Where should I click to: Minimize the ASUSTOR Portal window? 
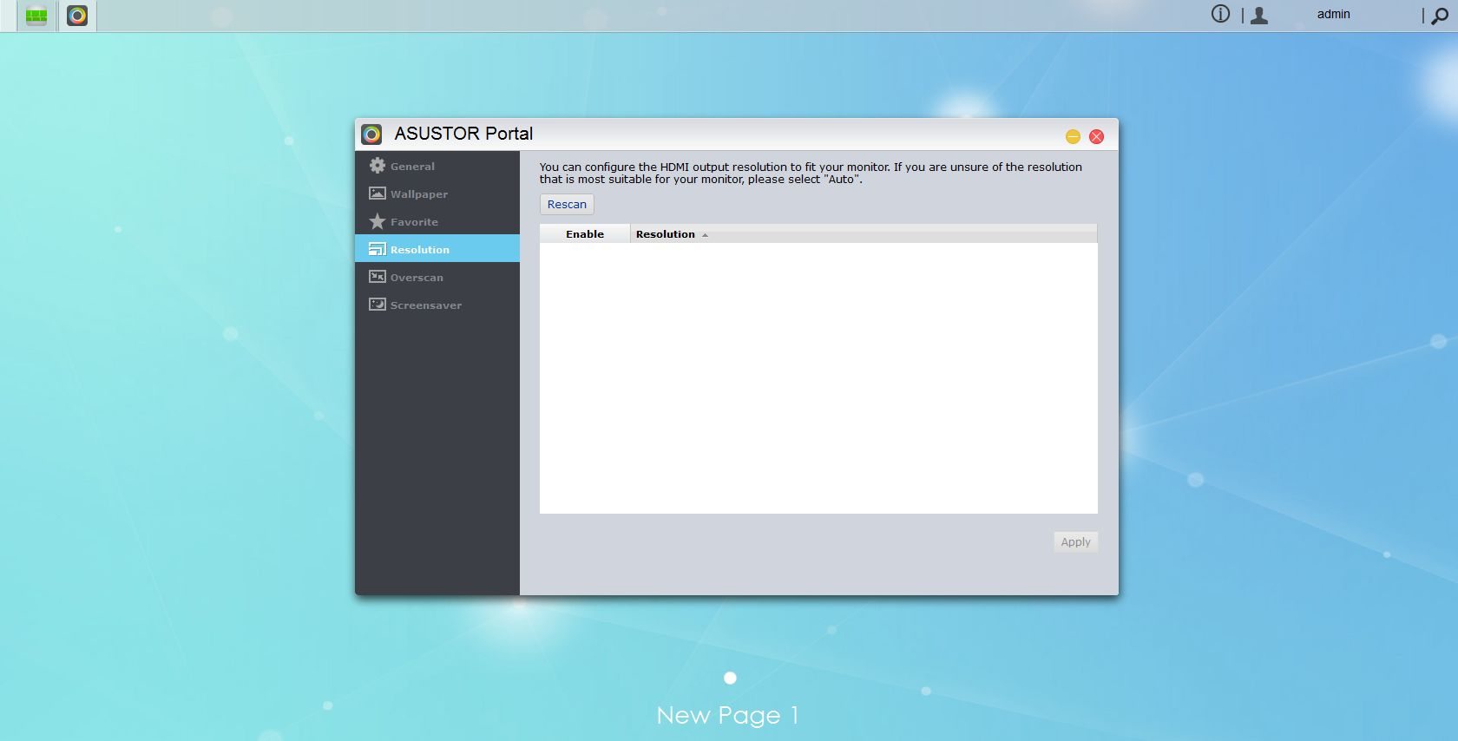[x=1073, y=136]
